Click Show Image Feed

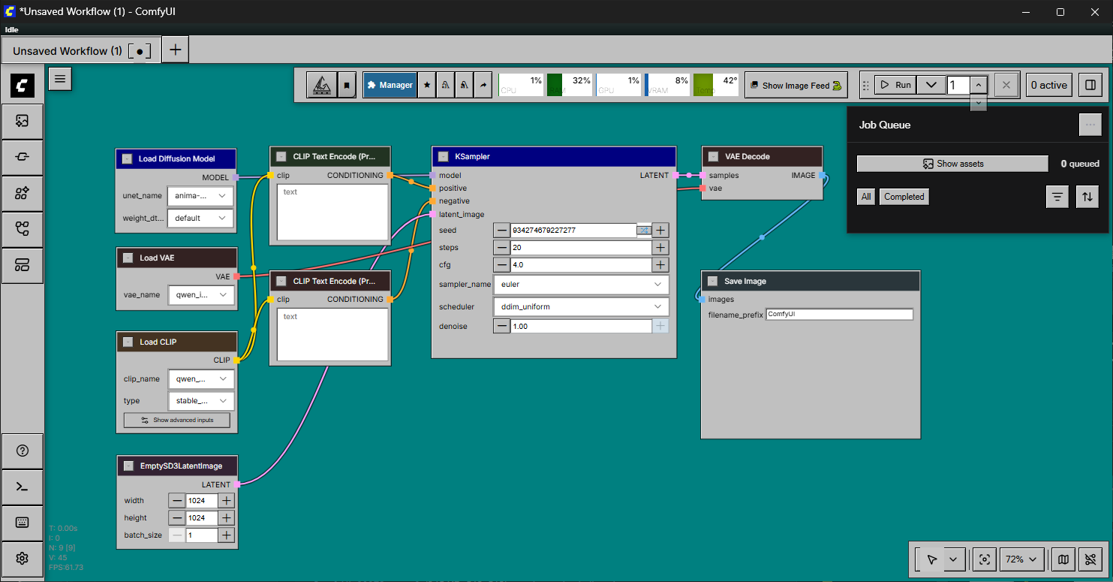[x=796, y=86]
